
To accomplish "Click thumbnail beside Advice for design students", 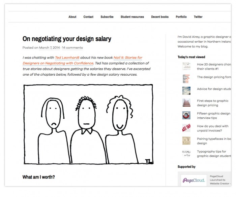I will coord(186,91).
